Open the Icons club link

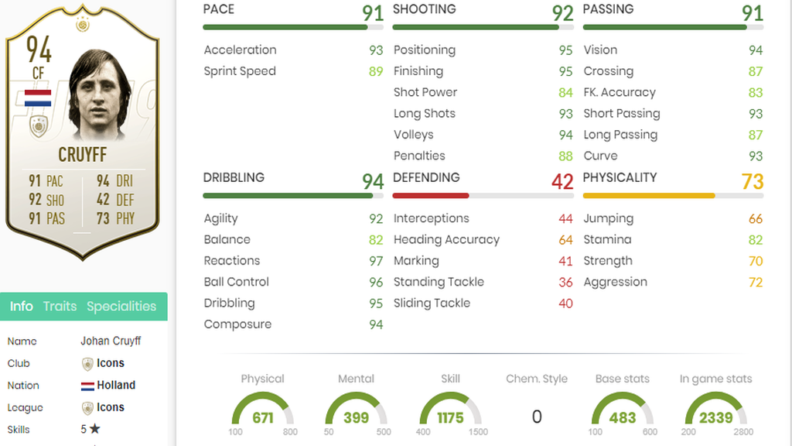110,363
